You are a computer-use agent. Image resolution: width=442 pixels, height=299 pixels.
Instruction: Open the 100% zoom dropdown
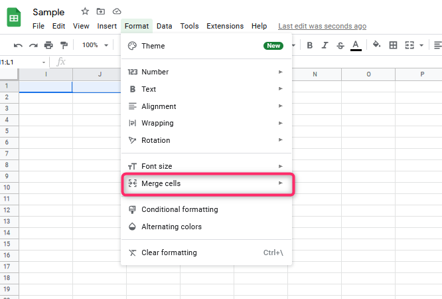pos(95,45)
